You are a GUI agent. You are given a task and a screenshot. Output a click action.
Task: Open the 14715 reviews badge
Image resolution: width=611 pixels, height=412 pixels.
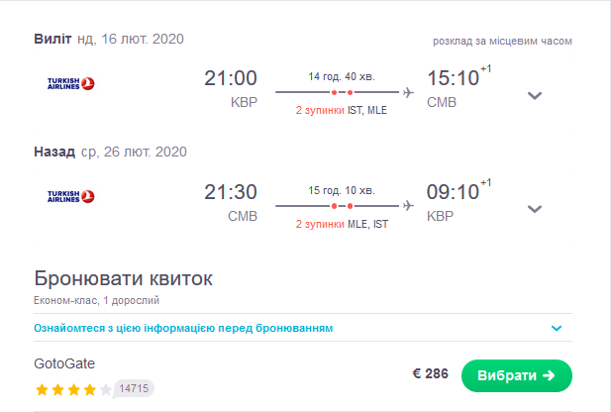click(x=135, y=388)
